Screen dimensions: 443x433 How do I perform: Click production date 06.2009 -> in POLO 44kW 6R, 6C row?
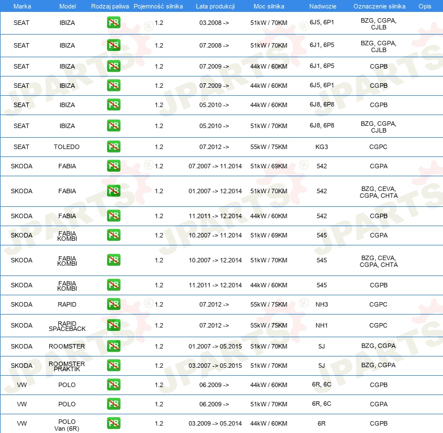click(x=214, y=385)
